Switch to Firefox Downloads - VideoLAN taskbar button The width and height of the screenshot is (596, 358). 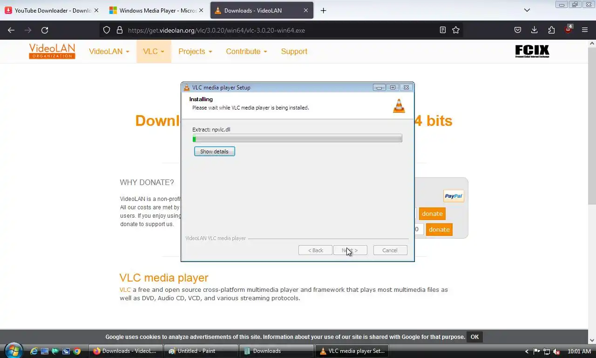[x=127, y=351]
